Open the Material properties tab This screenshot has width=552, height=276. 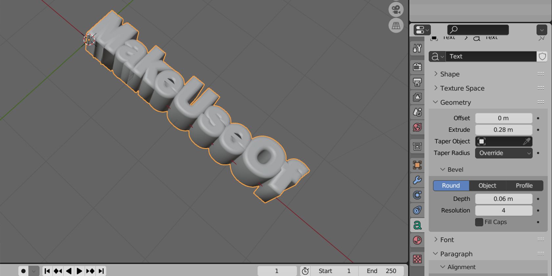417,241
